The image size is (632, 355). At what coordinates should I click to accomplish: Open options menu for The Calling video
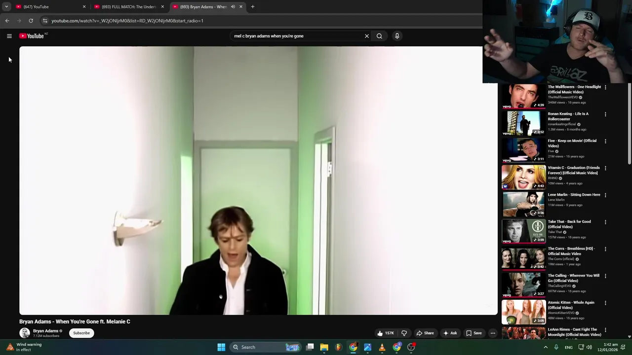(605, 276)
